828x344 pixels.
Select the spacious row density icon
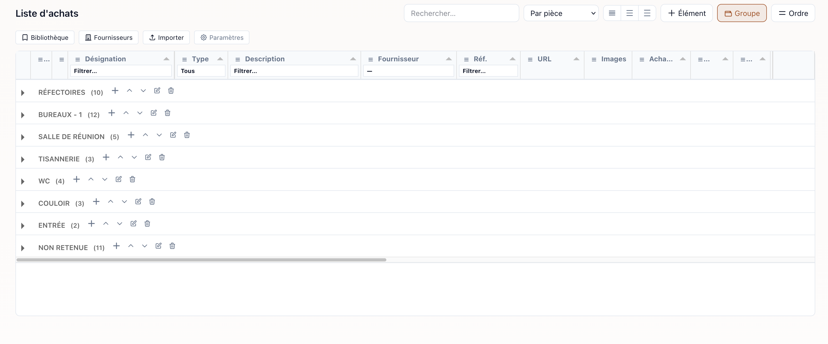647,13
